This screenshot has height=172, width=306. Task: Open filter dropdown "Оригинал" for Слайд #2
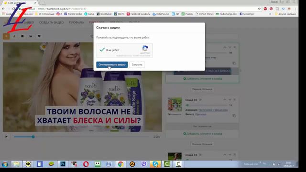pos(201,114)
